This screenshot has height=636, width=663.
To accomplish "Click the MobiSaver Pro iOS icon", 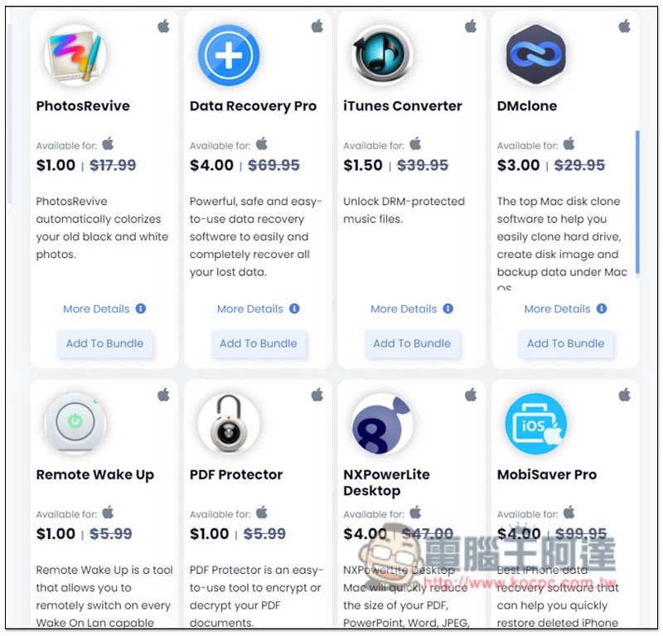I will (535, 424).
